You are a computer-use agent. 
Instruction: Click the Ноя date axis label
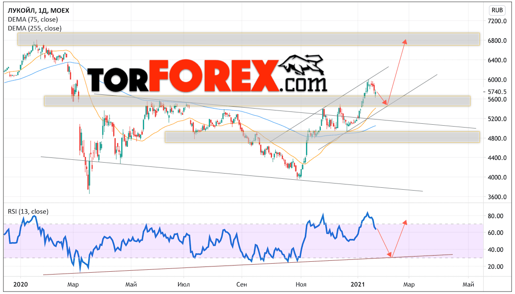tap(301, 284)
